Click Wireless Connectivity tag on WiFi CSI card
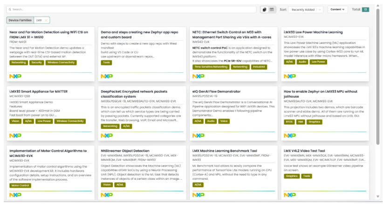383x204 pixels. coord(61,63)
